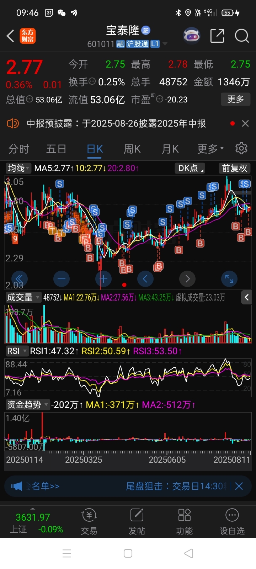This screenshot has width=256, height=569.
Task: Toggle 前复权 adjustment button
Action: (235, 168)
